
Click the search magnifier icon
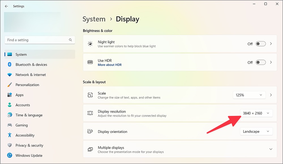(70, 40)
